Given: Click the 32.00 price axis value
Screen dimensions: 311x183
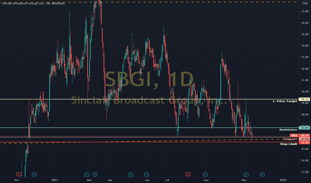Looking at the screenshot, I should click(x=305, y=69).
